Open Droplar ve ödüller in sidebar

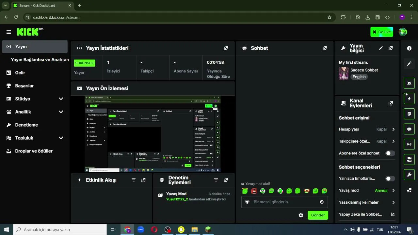[x=35, y=151]
